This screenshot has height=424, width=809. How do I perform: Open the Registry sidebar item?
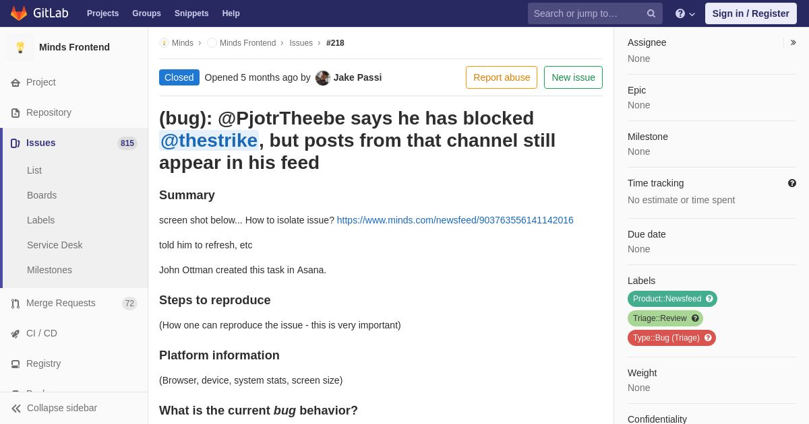pyautogui.click(x=74, y=363)
